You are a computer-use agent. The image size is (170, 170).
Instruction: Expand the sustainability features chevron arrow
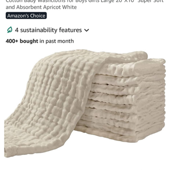click(87, 30)
